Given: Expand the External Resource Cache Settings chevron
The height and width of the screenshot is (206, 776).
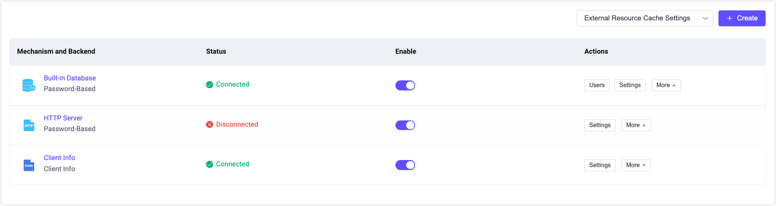Looking at the screenshot, I should pyautogui.click(x=705, y=18).
